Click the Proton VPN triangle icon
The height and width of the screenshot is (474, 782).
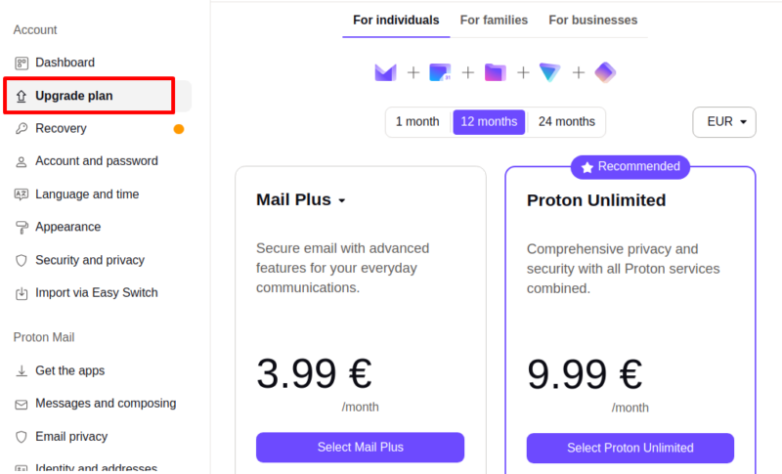pos(550,72)
